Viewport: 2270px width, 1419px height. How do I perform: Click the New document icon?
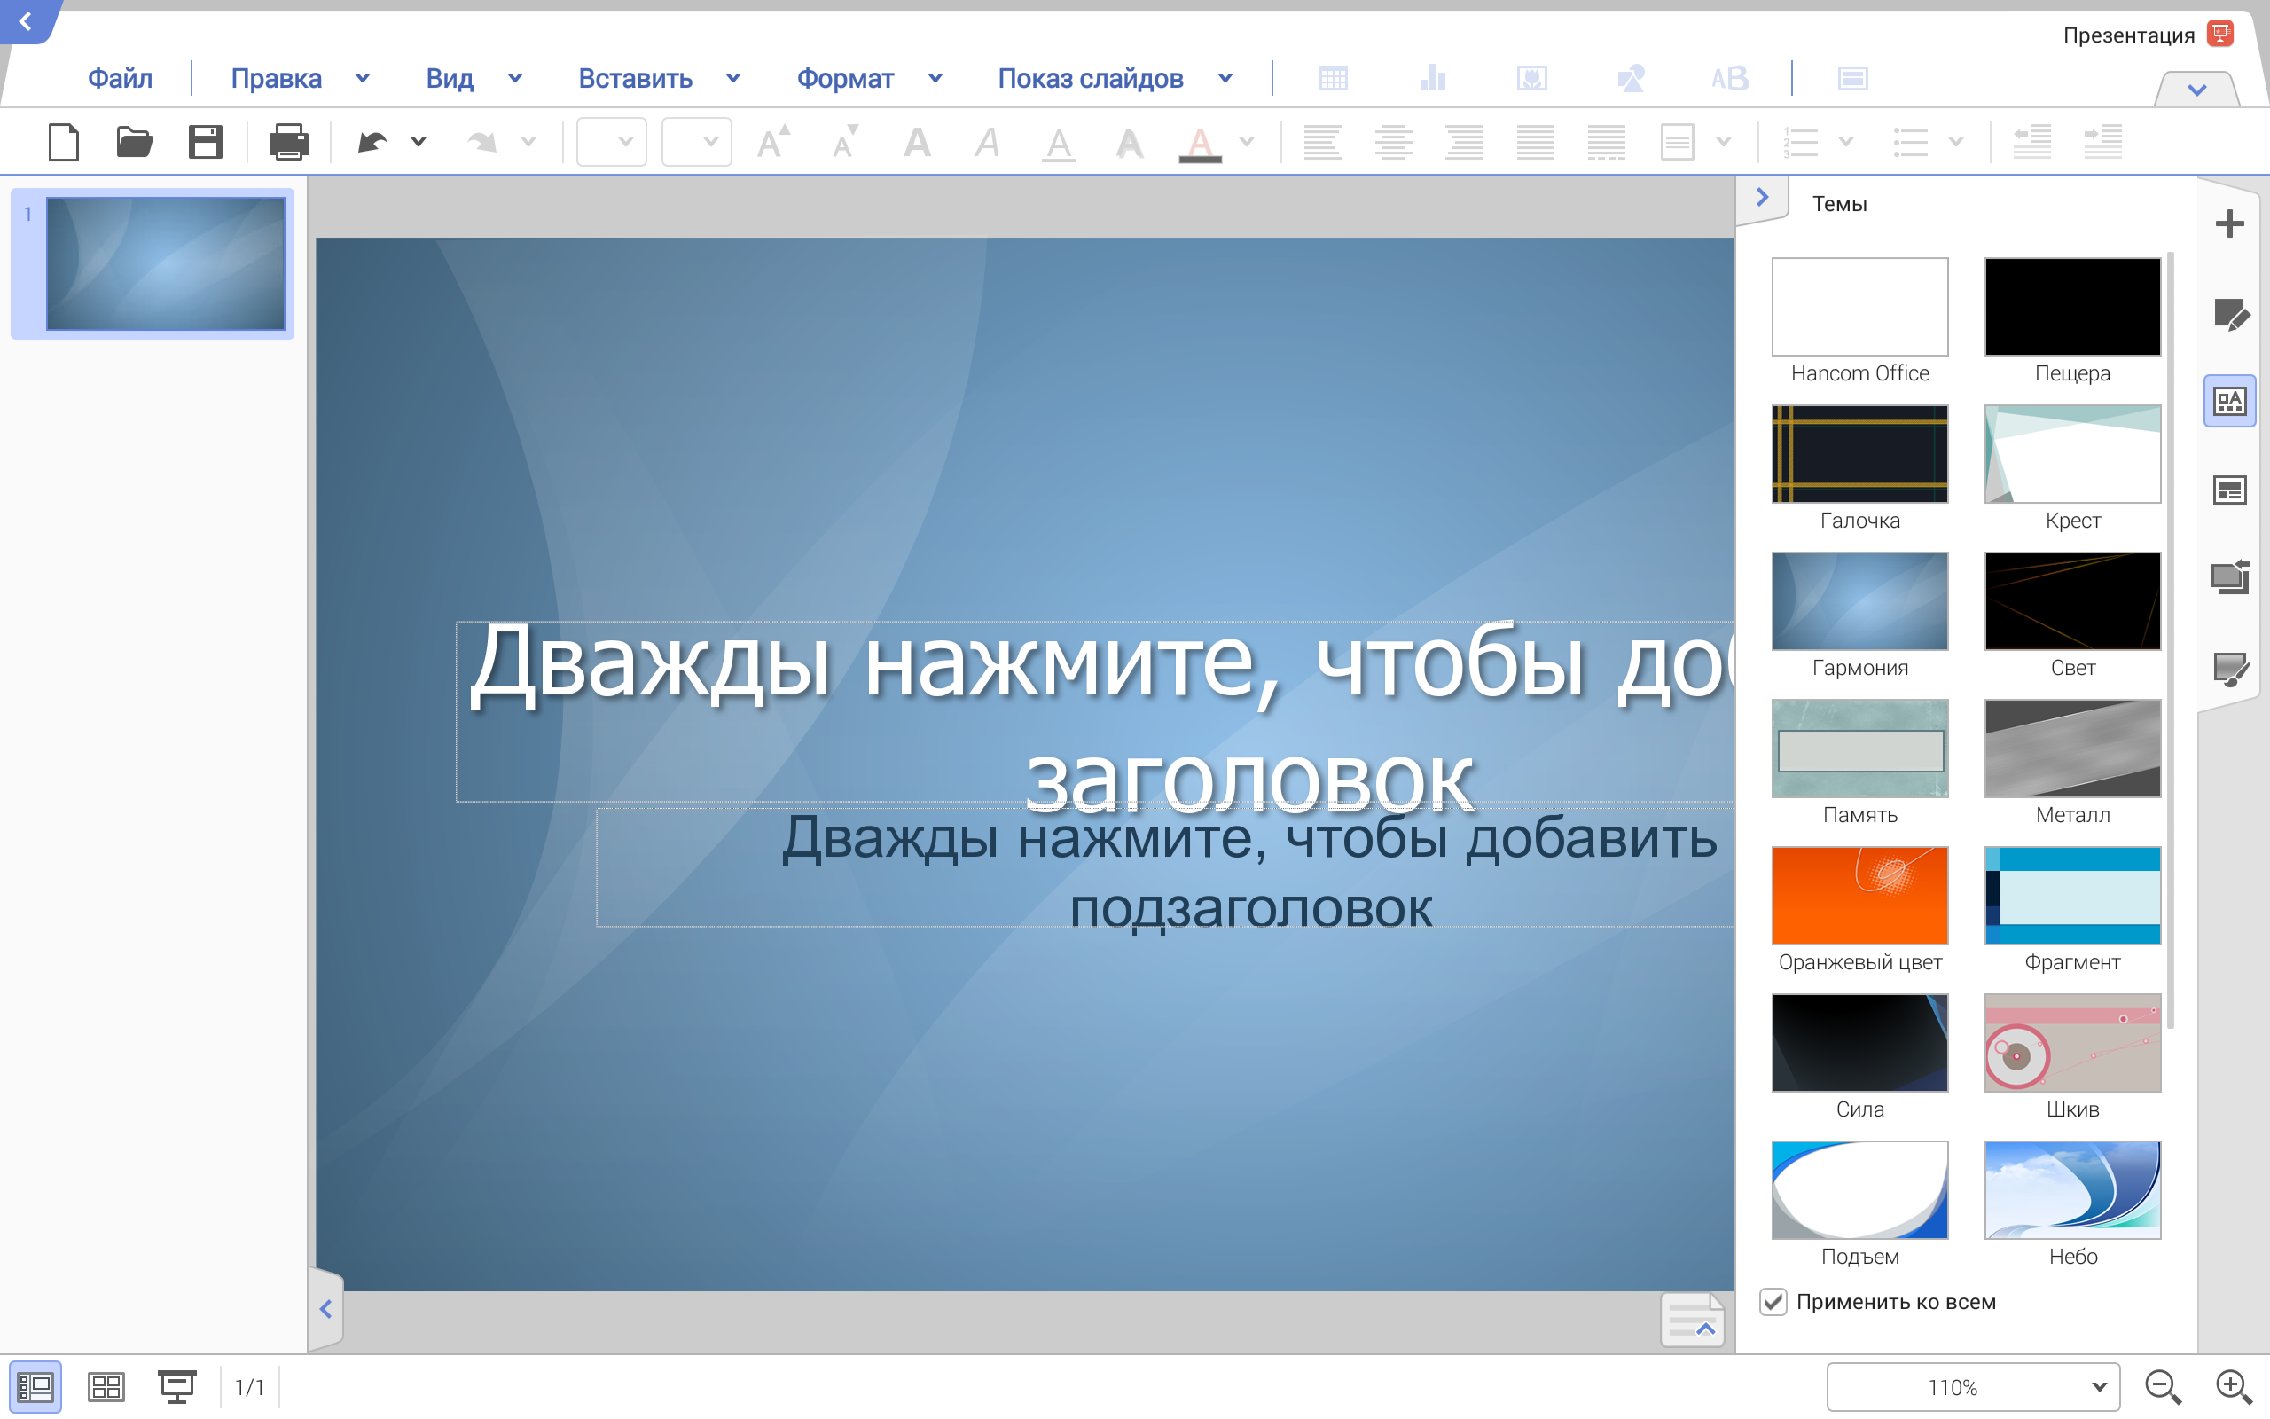click(x=64, y=143)
